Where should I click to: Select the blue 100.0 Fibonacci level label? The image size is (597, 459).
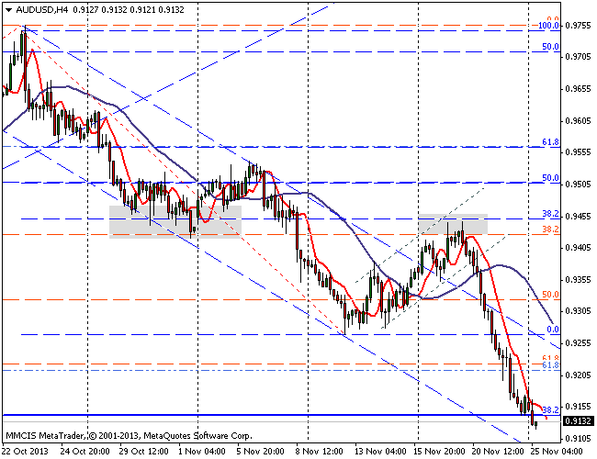(x=548, y=26)
